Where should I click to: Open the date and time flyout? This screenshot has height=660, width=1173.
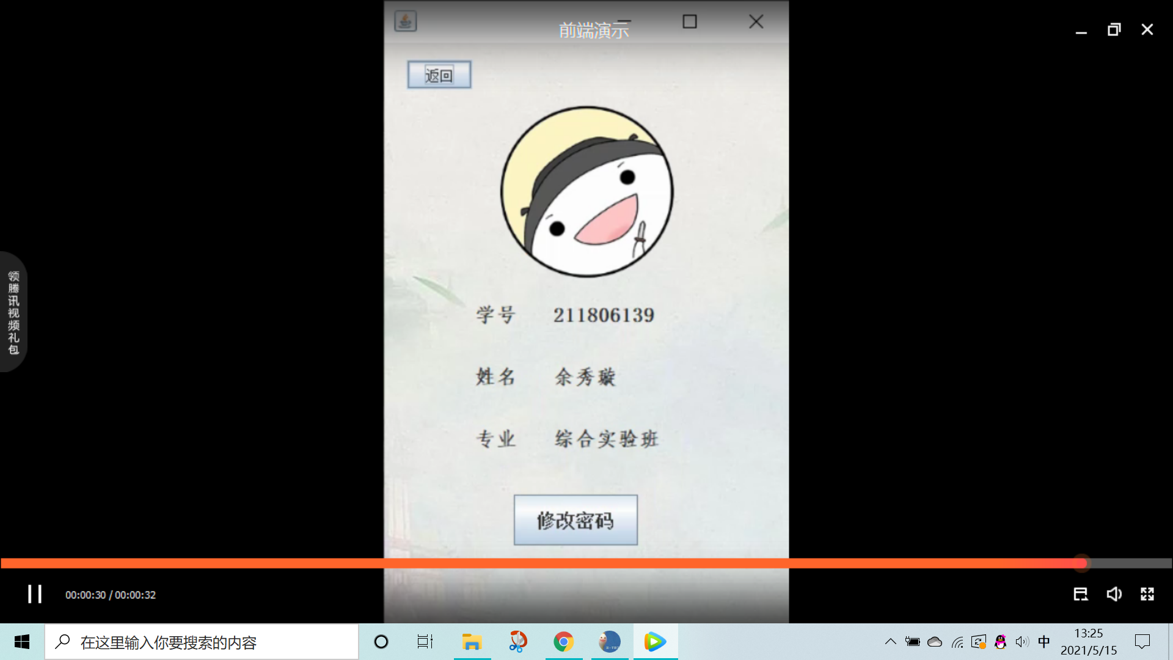click(1088, 642)
